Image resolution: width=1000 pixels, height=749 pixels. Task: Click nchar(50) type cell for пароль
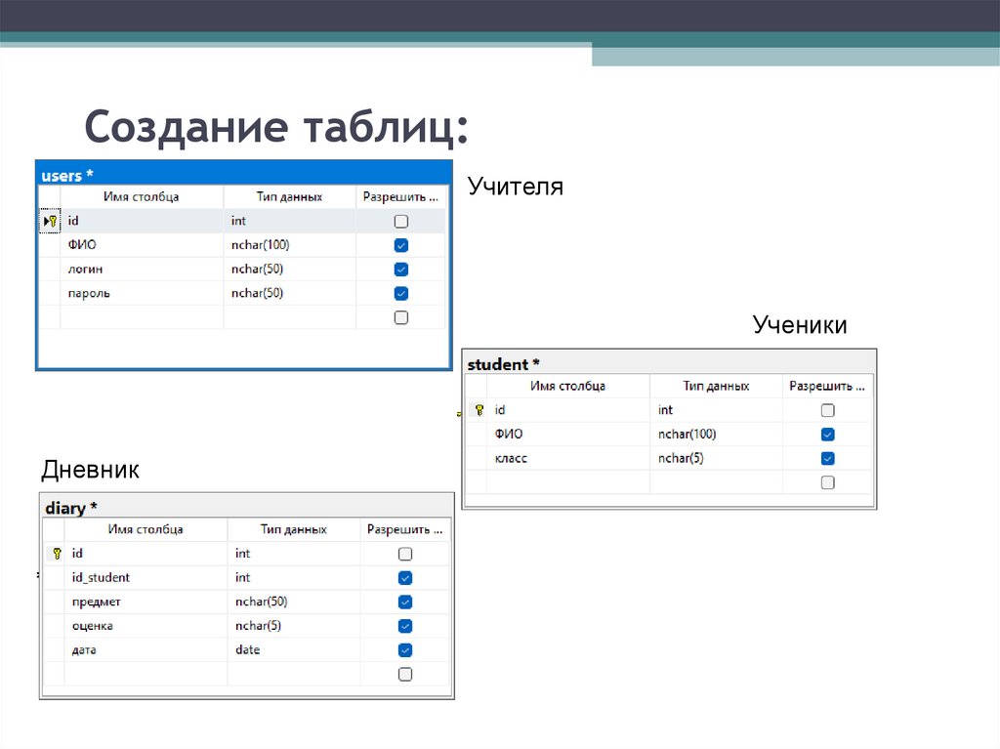tap(289, 294)
